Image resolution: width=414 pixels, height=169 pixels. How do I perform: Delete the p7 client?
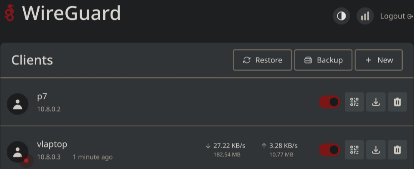point(397,102)
